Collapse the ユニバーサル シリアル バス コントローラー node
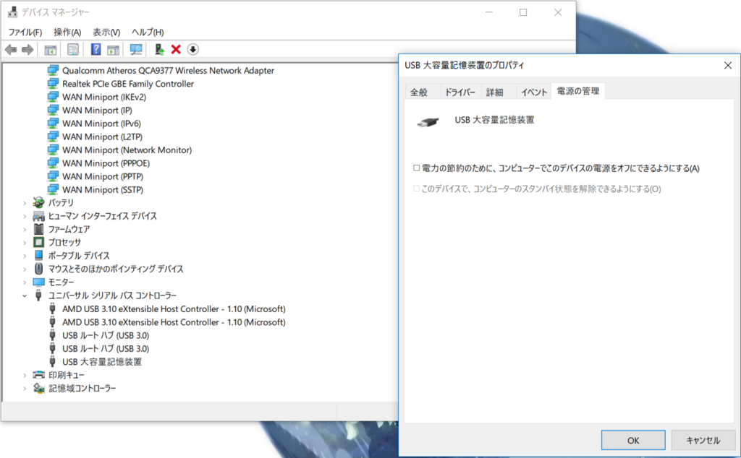Screen dimensions: 741x458 tap(25, 295)
